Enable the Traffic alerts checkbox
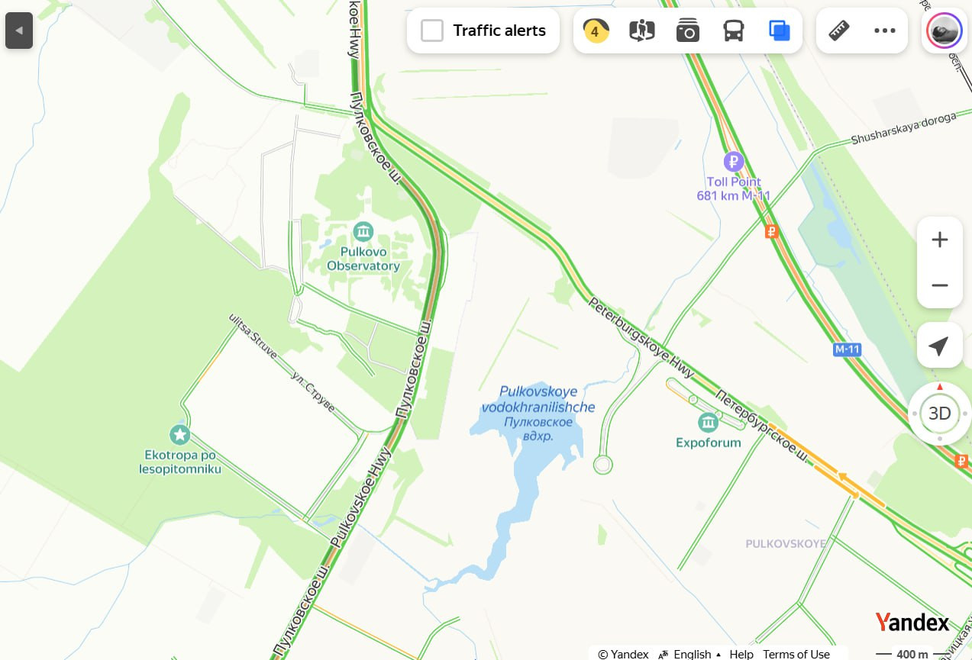The width and height of the screenshot is (972, 660). 432,31
